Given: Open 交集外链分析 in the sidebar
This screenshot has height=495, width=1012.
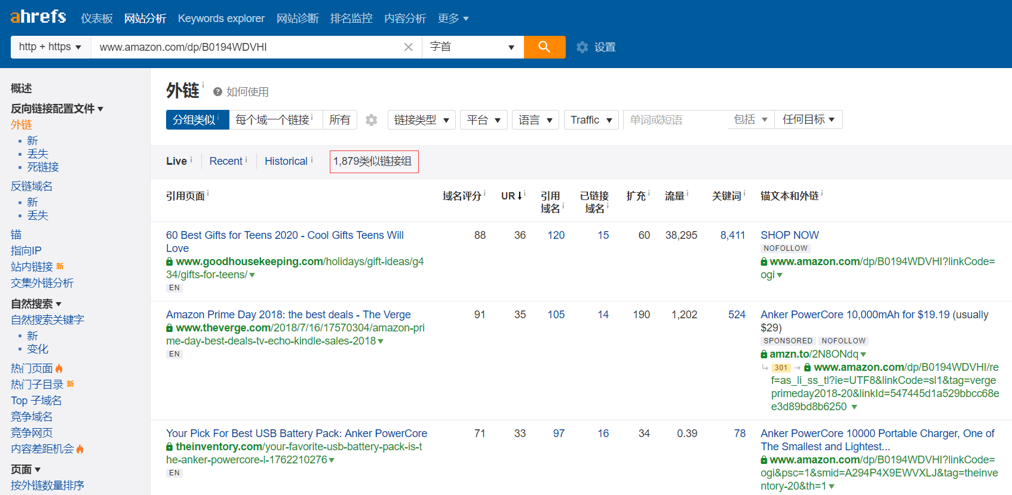Looking at the screenshot, I should coord(42,283).
